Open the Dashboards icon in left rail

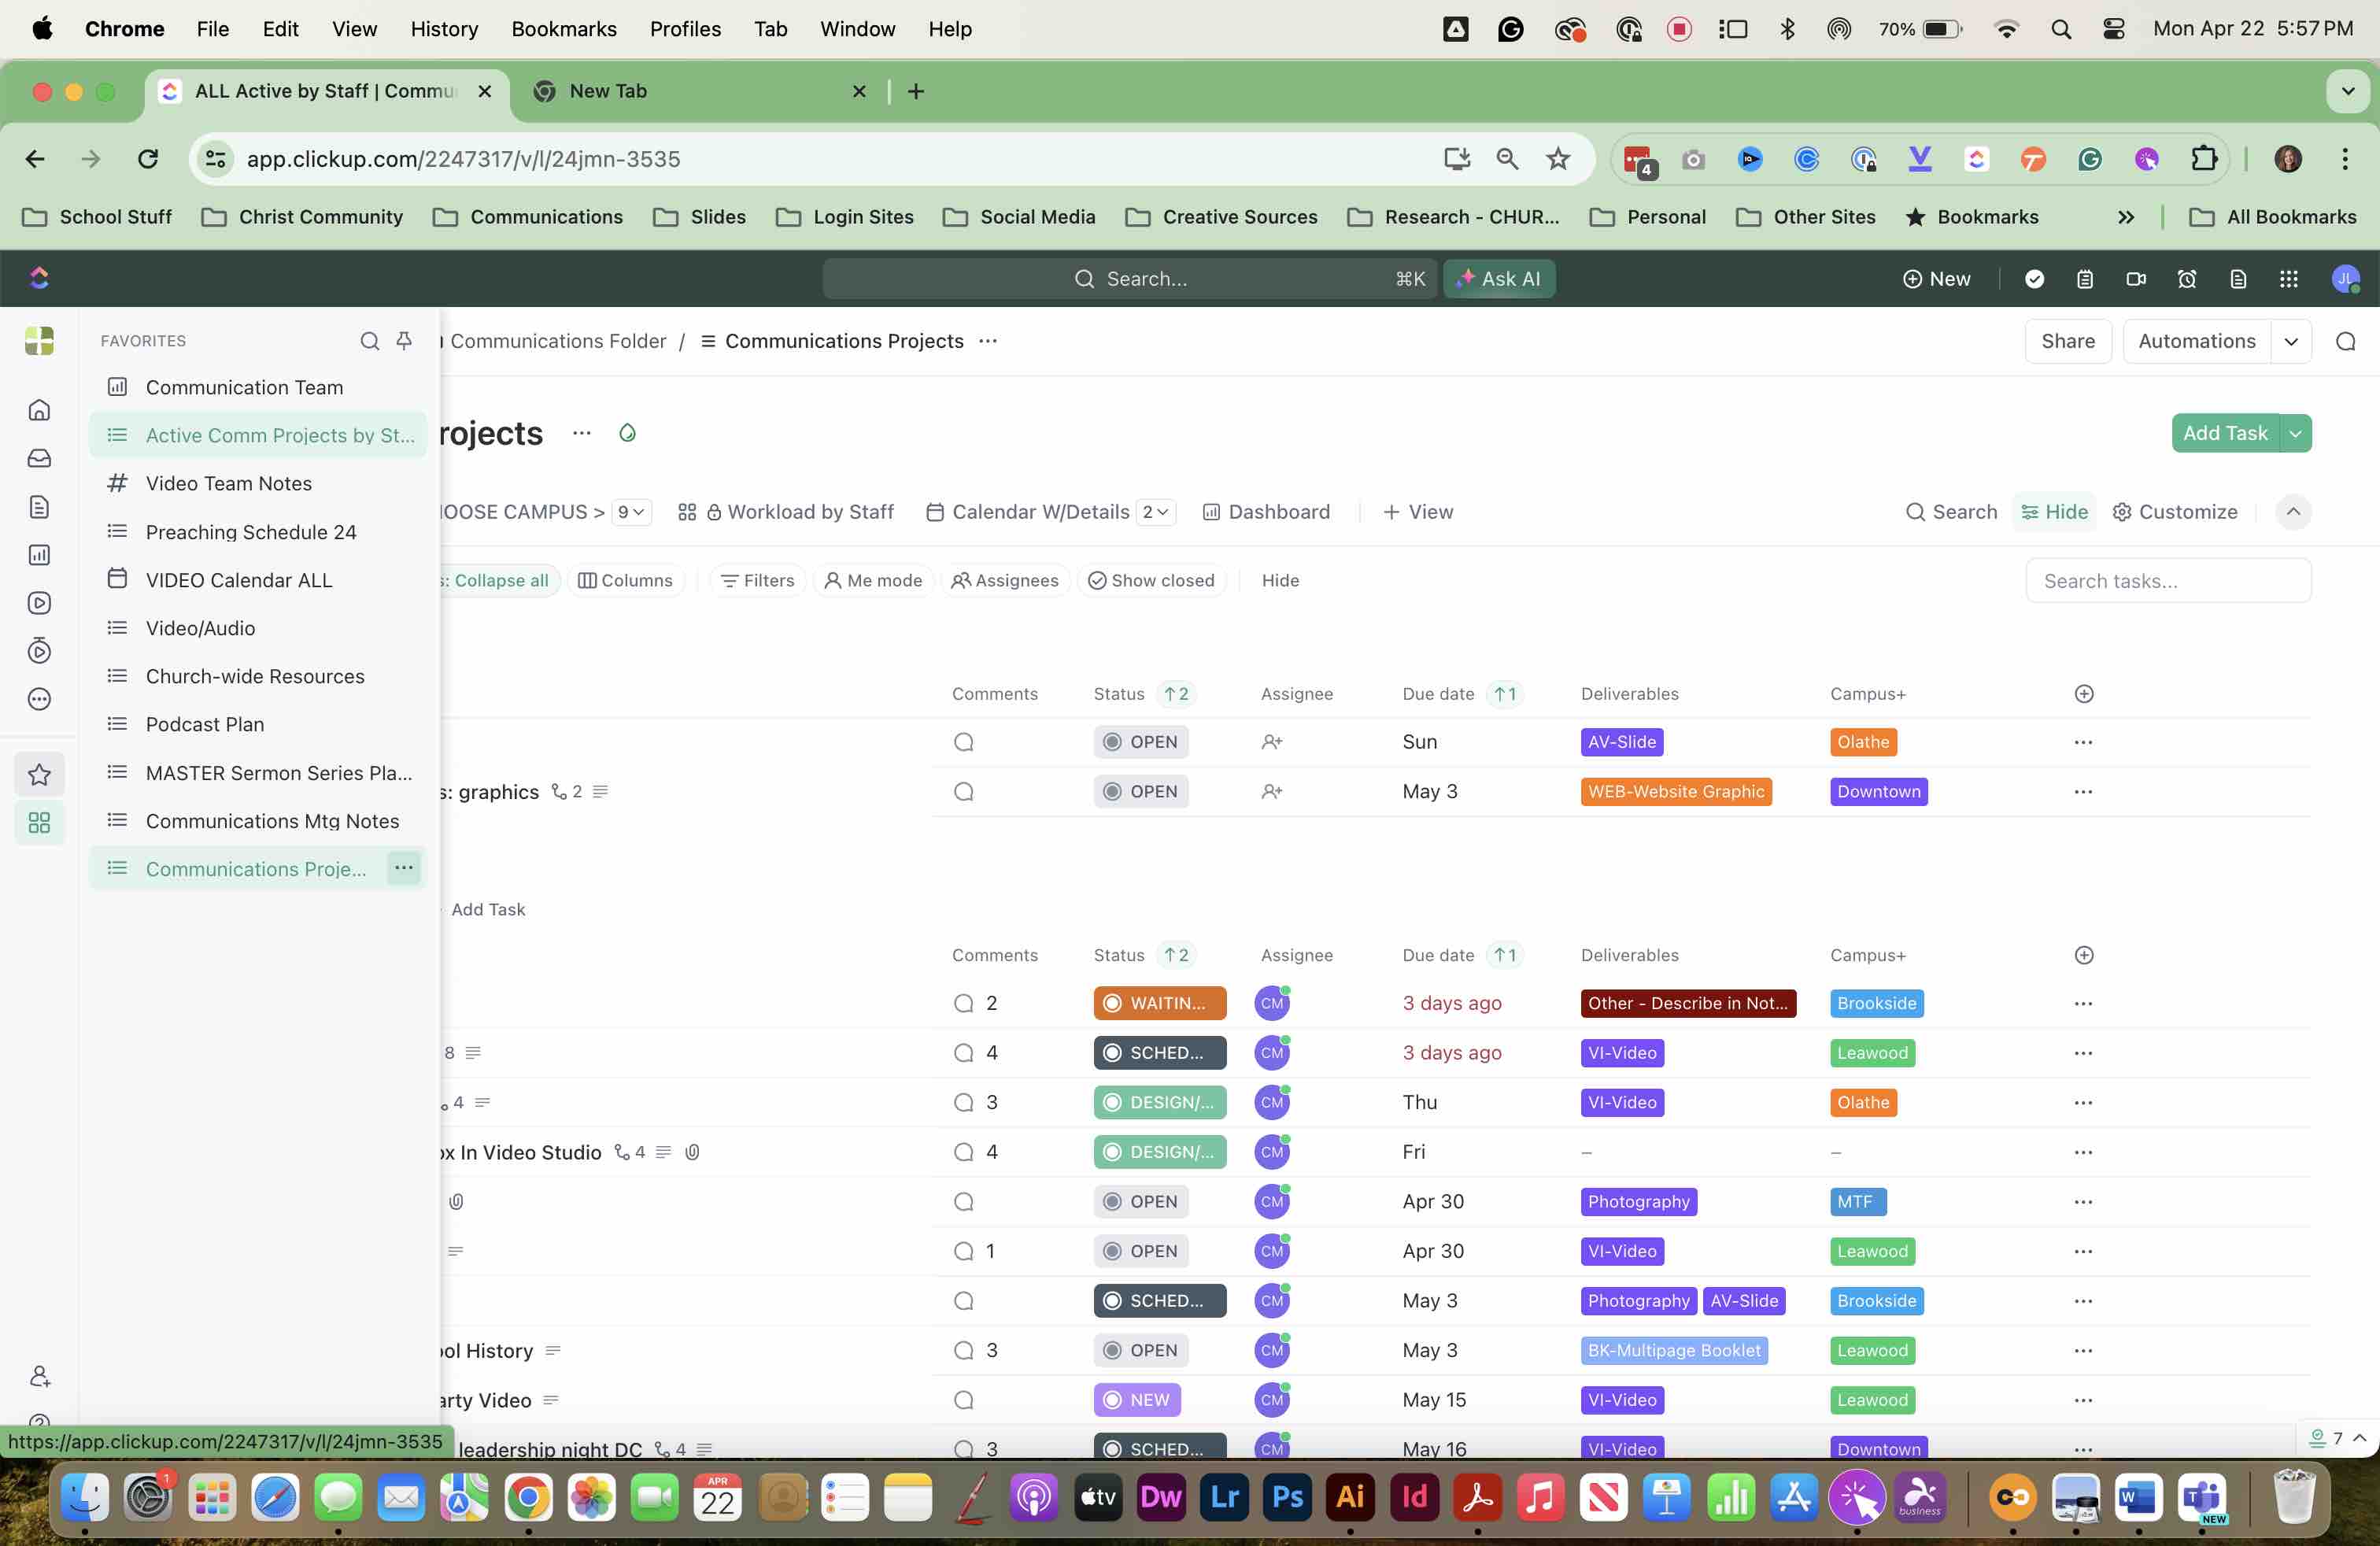[x=39, y=555]
